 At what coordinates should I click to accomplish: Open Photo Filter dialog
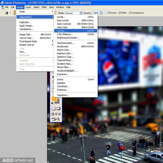(76, 67)
